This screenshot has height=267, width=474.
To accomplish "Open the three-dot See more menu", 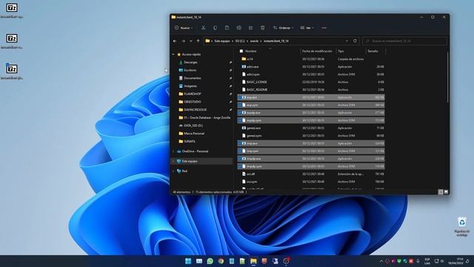I will 324,27.
